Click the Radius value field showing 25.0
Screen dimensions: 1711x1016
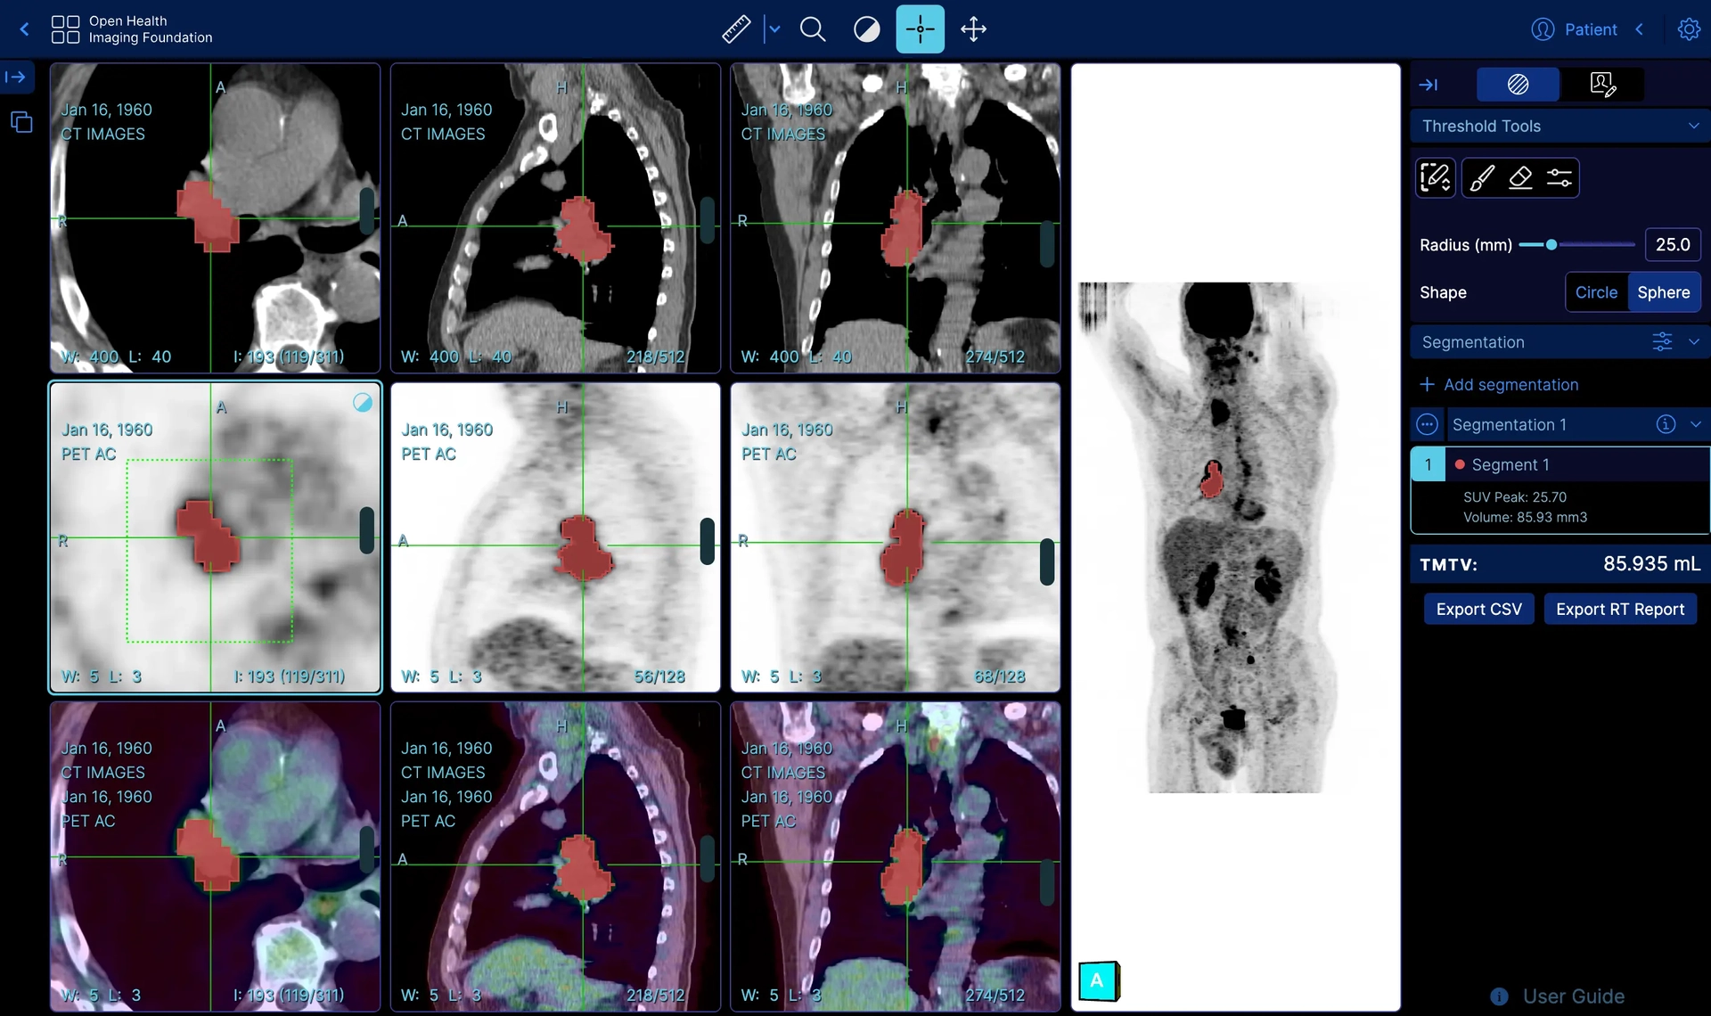click(1673, 244)
